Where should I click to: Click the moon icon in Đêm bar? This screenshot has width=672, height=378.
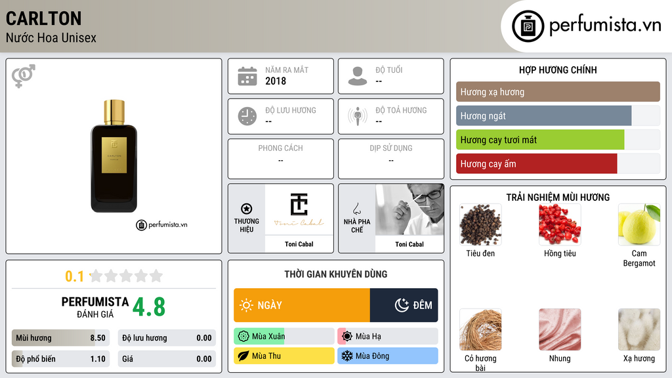(402, 305)
